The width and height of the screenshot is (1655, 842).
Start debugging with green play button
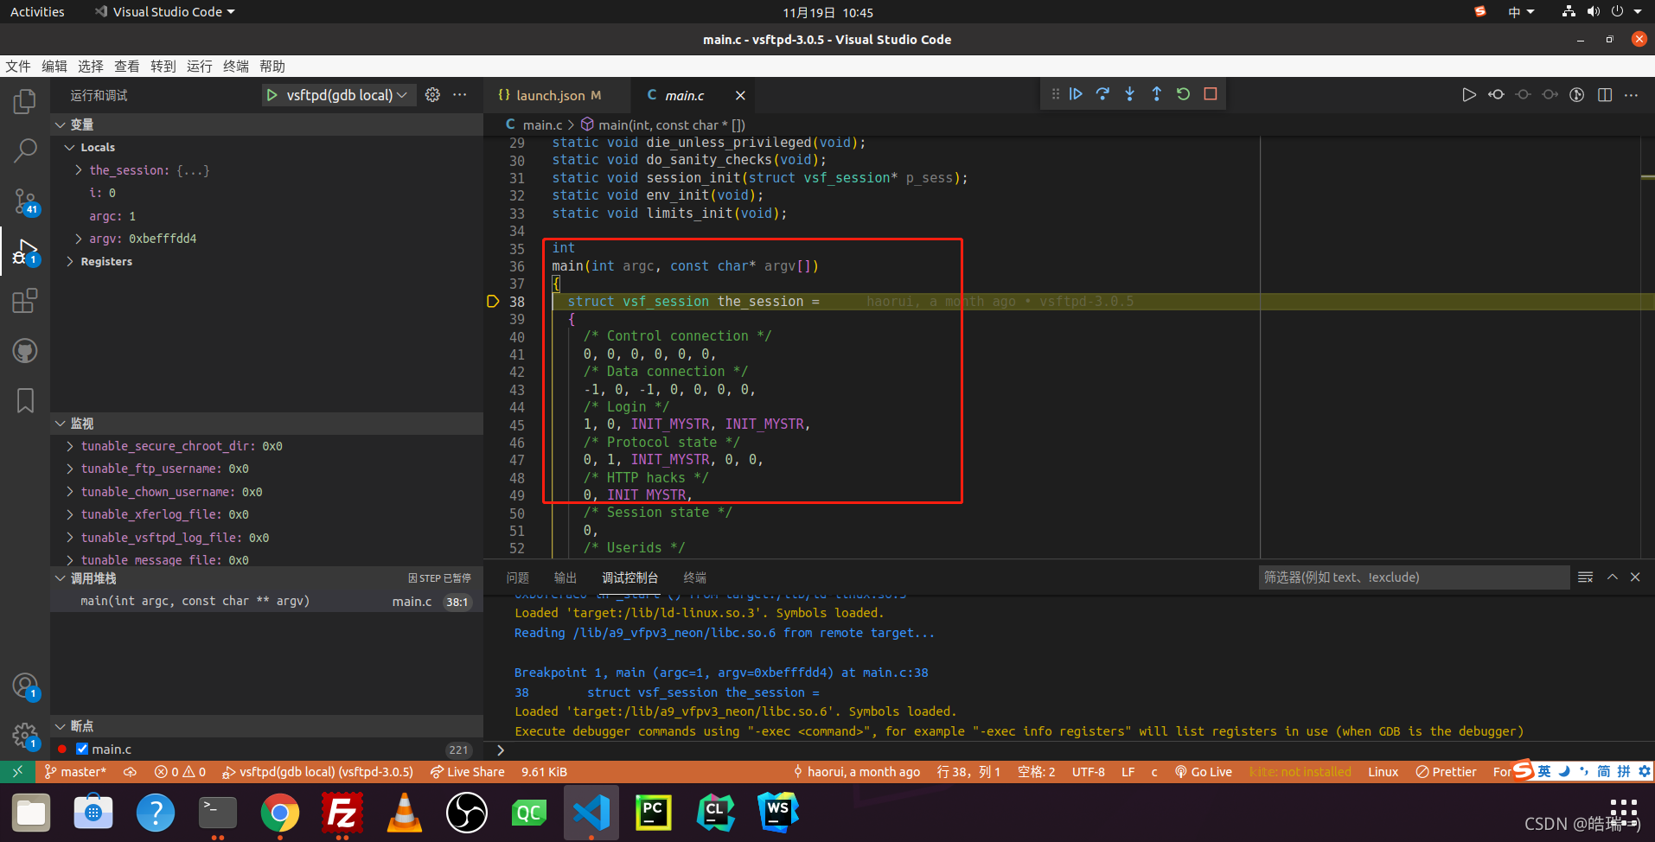point(272,95)
